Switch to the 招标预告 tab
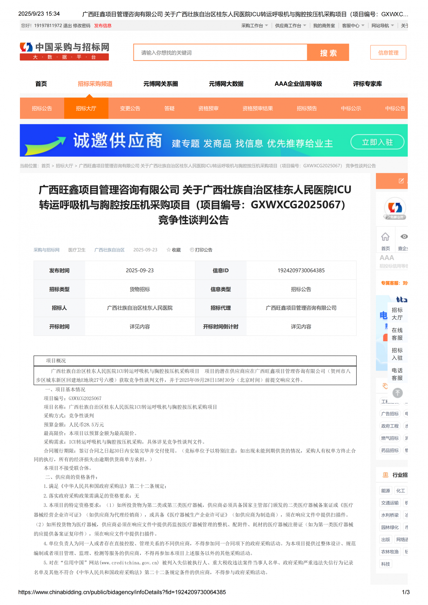The width and height of the screenshot is (428, 605). tap(307, 108)
